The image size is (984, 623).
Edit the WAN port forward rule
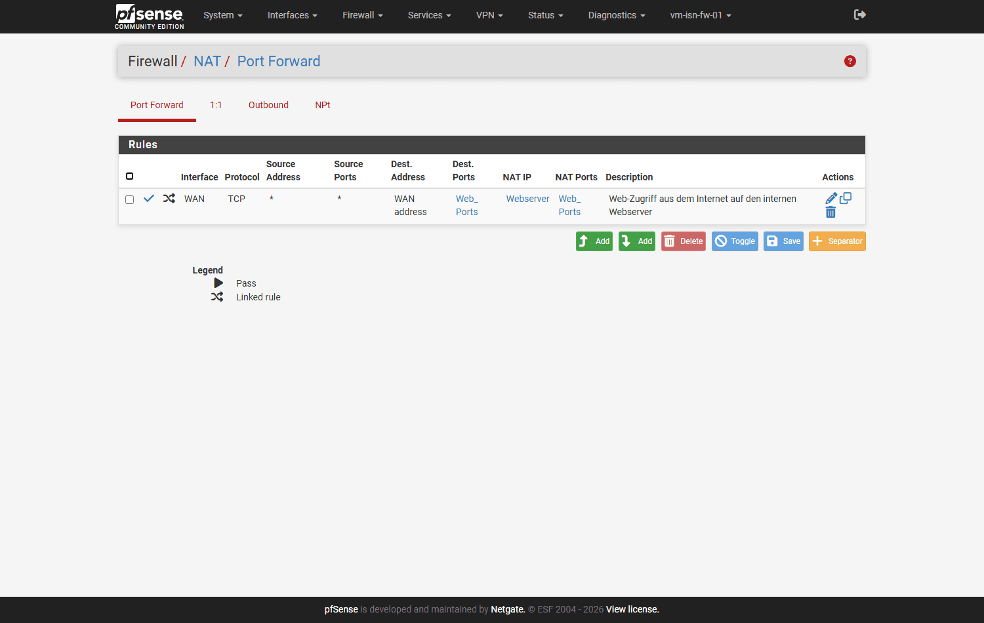coord(831,198)
